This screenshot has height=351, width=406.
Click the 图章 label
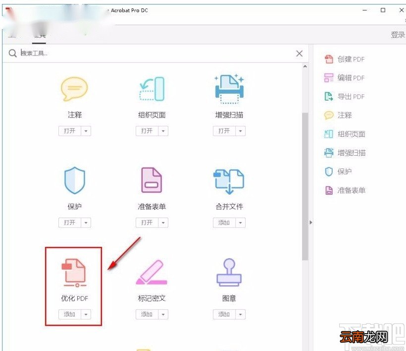[229, 298]
